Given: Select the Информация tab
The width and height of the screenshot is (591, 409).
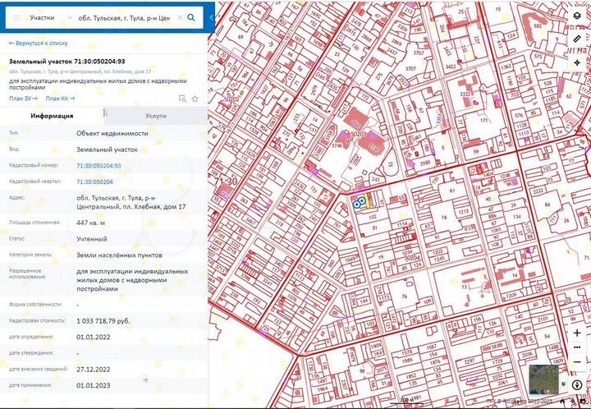Looking at the screenshot, I should point(53,116).
